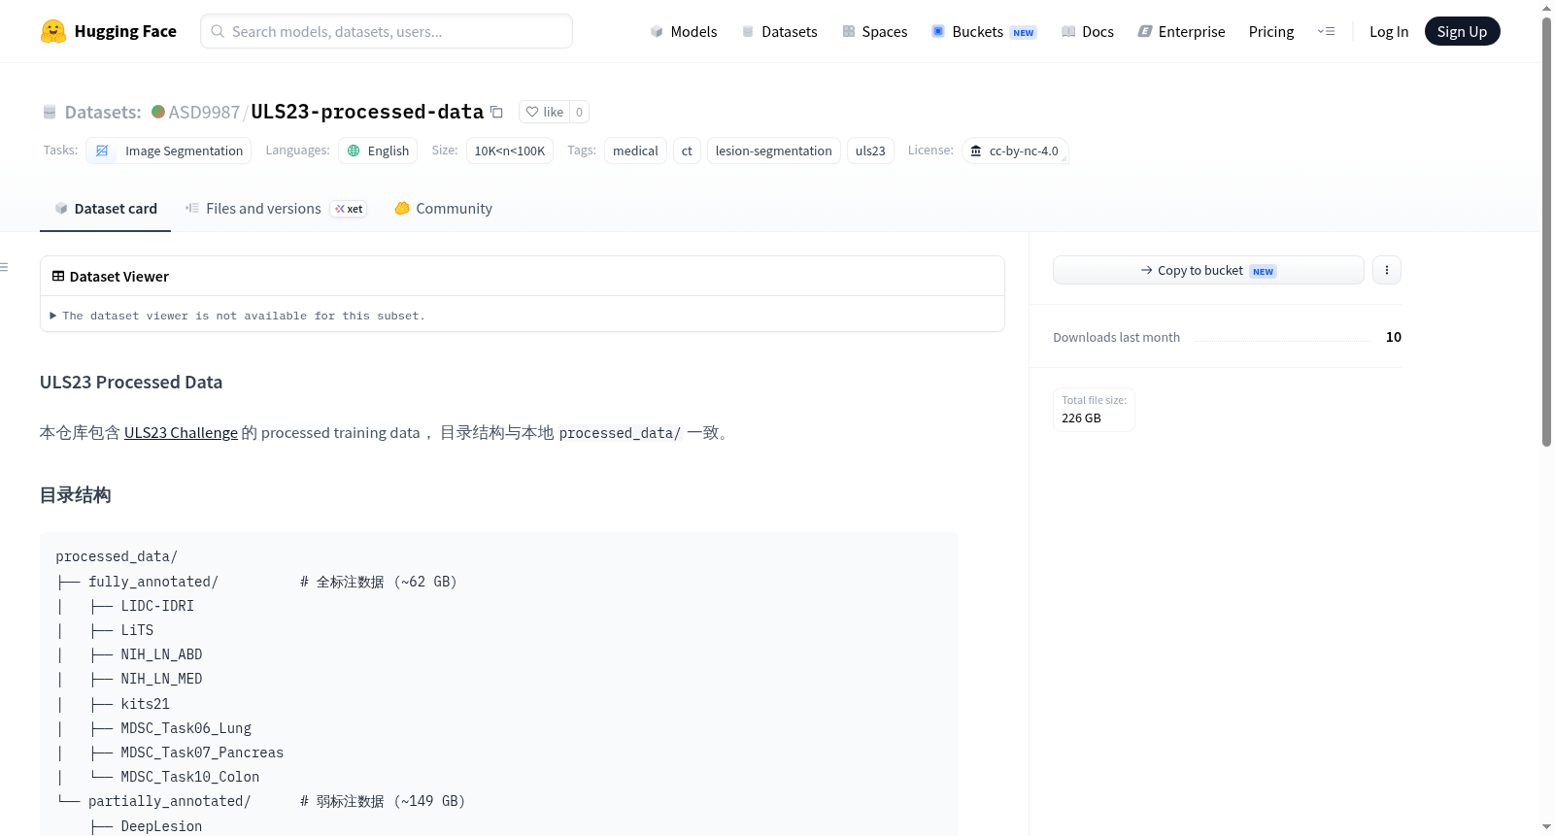Open the Datasets nav link
Image resolution: width=1554 pixels, height=836 pixels.
point(780,31)
